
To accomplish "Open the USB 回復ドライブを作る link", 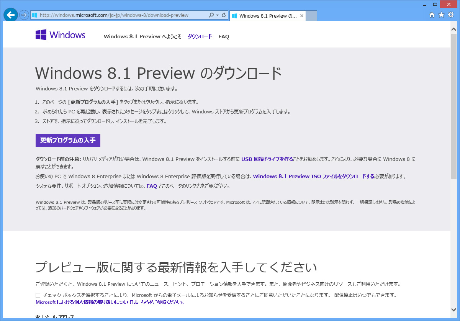I will [x=267, y=159].
